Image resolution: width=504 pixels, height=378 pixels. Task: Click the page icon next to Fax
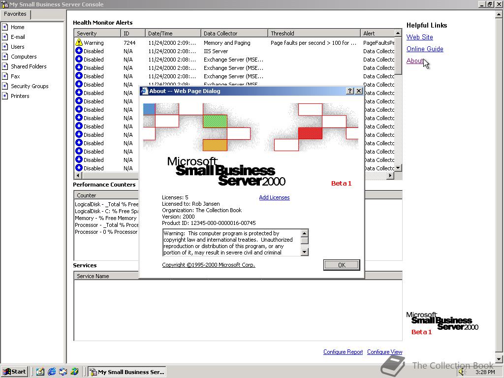coord(5,76)
